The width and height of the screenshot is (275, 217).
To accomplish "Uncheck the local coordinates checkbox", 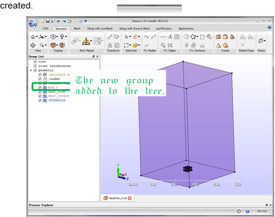I will (35, 66).
